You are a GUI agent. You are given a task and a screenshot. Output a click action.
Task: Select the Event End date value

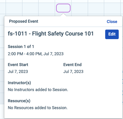pyautogui.click(x=73, y=72)
